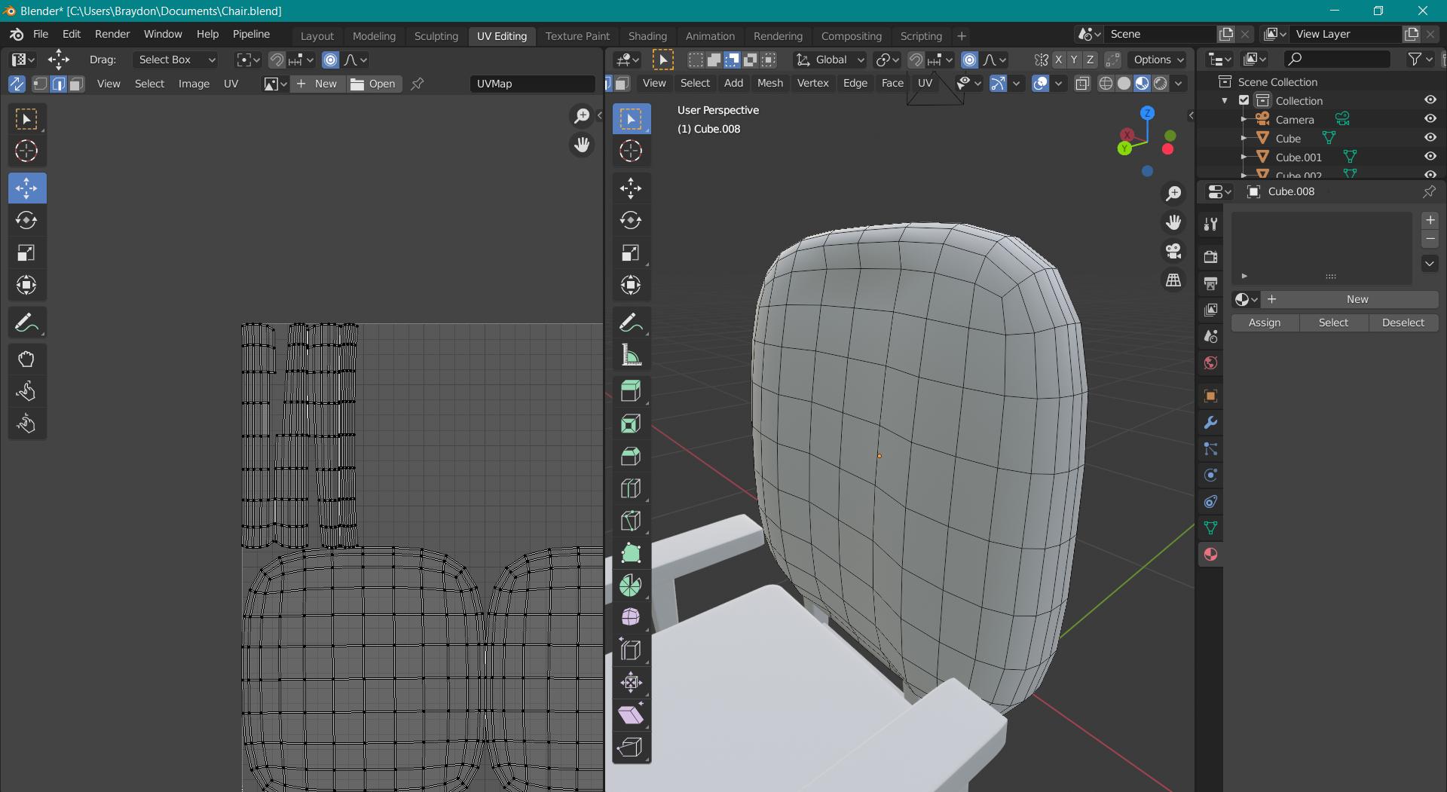Select the Measure tool
1447x792 pixels.
pyautogui.click(x=631, y=354)
